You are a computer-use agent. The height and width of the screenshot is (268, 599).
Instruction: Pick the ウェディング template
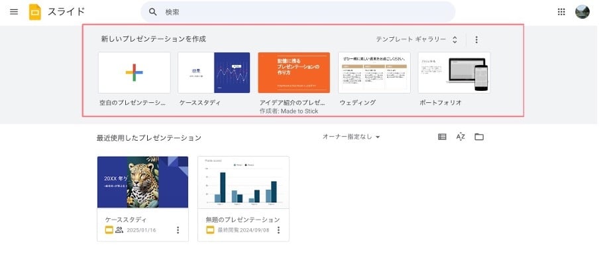pos(374,73)
